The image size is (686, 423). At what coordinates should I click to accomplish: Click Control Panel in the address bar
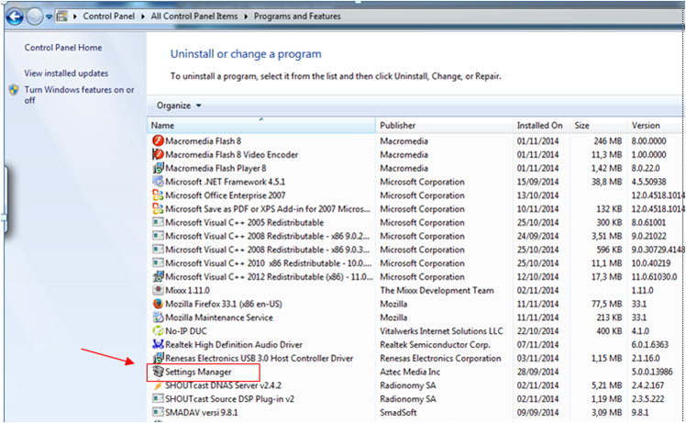[x=108, y=17]
